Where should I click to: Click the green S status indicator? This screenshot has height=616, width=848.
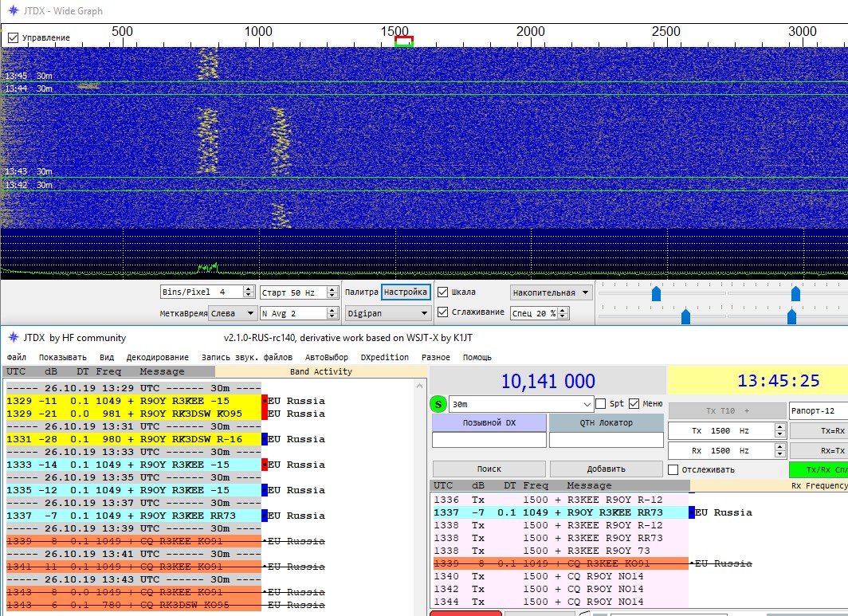pyautogui.click(x=438, y=404)
